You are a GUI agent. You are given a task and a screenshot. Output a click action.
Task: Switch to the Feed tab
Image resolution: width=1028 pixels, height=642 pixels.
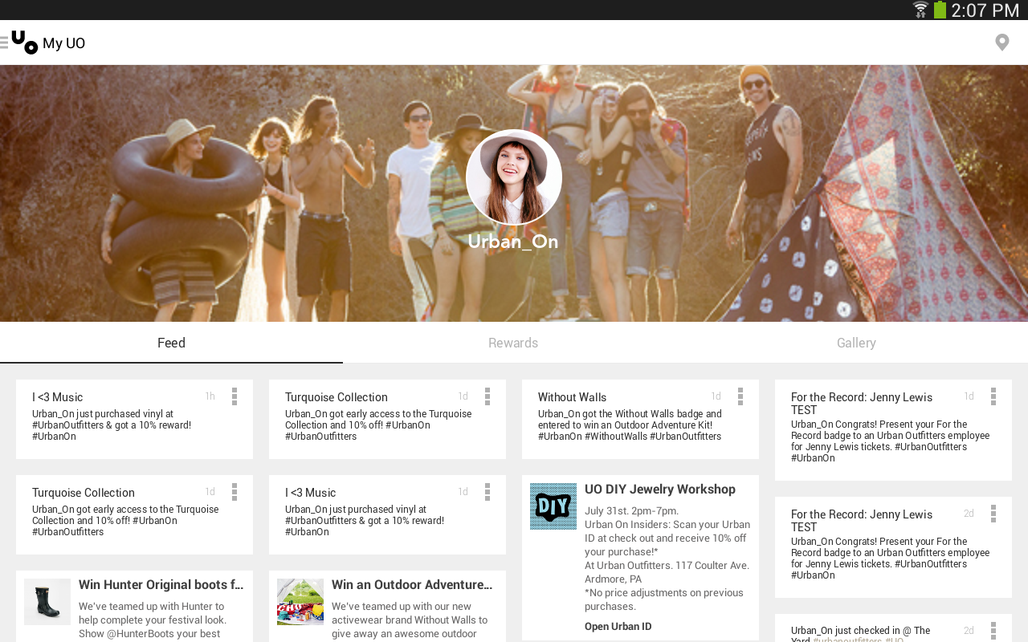171,343
